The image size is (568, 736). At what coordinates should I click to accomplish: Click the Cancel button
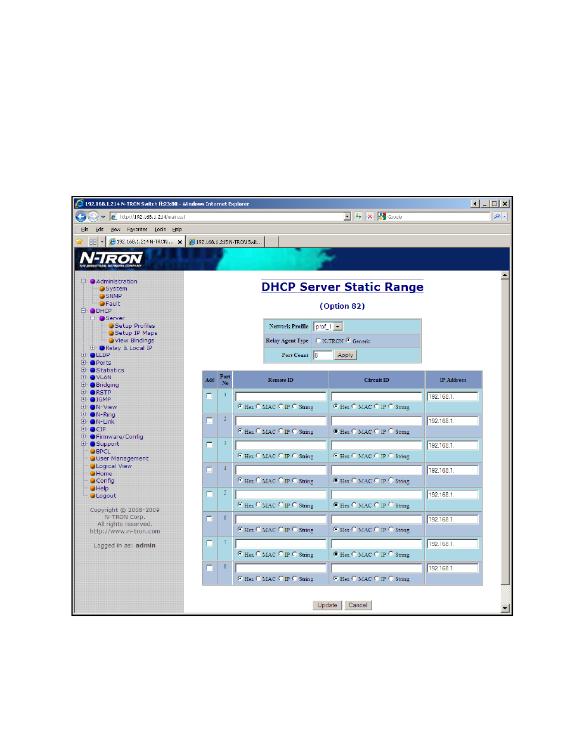(358, 605)
